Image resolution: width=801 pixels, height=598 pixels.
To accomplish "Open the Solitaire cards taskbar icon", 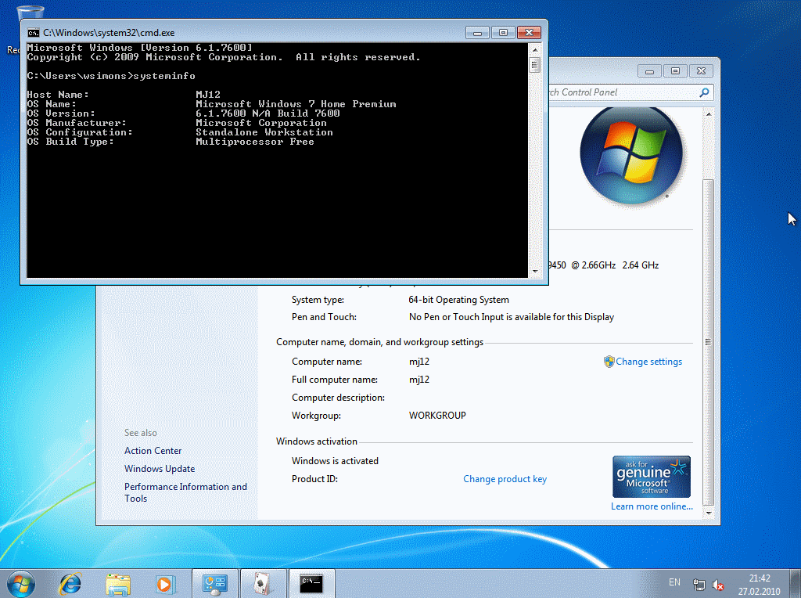I will 263,583.
